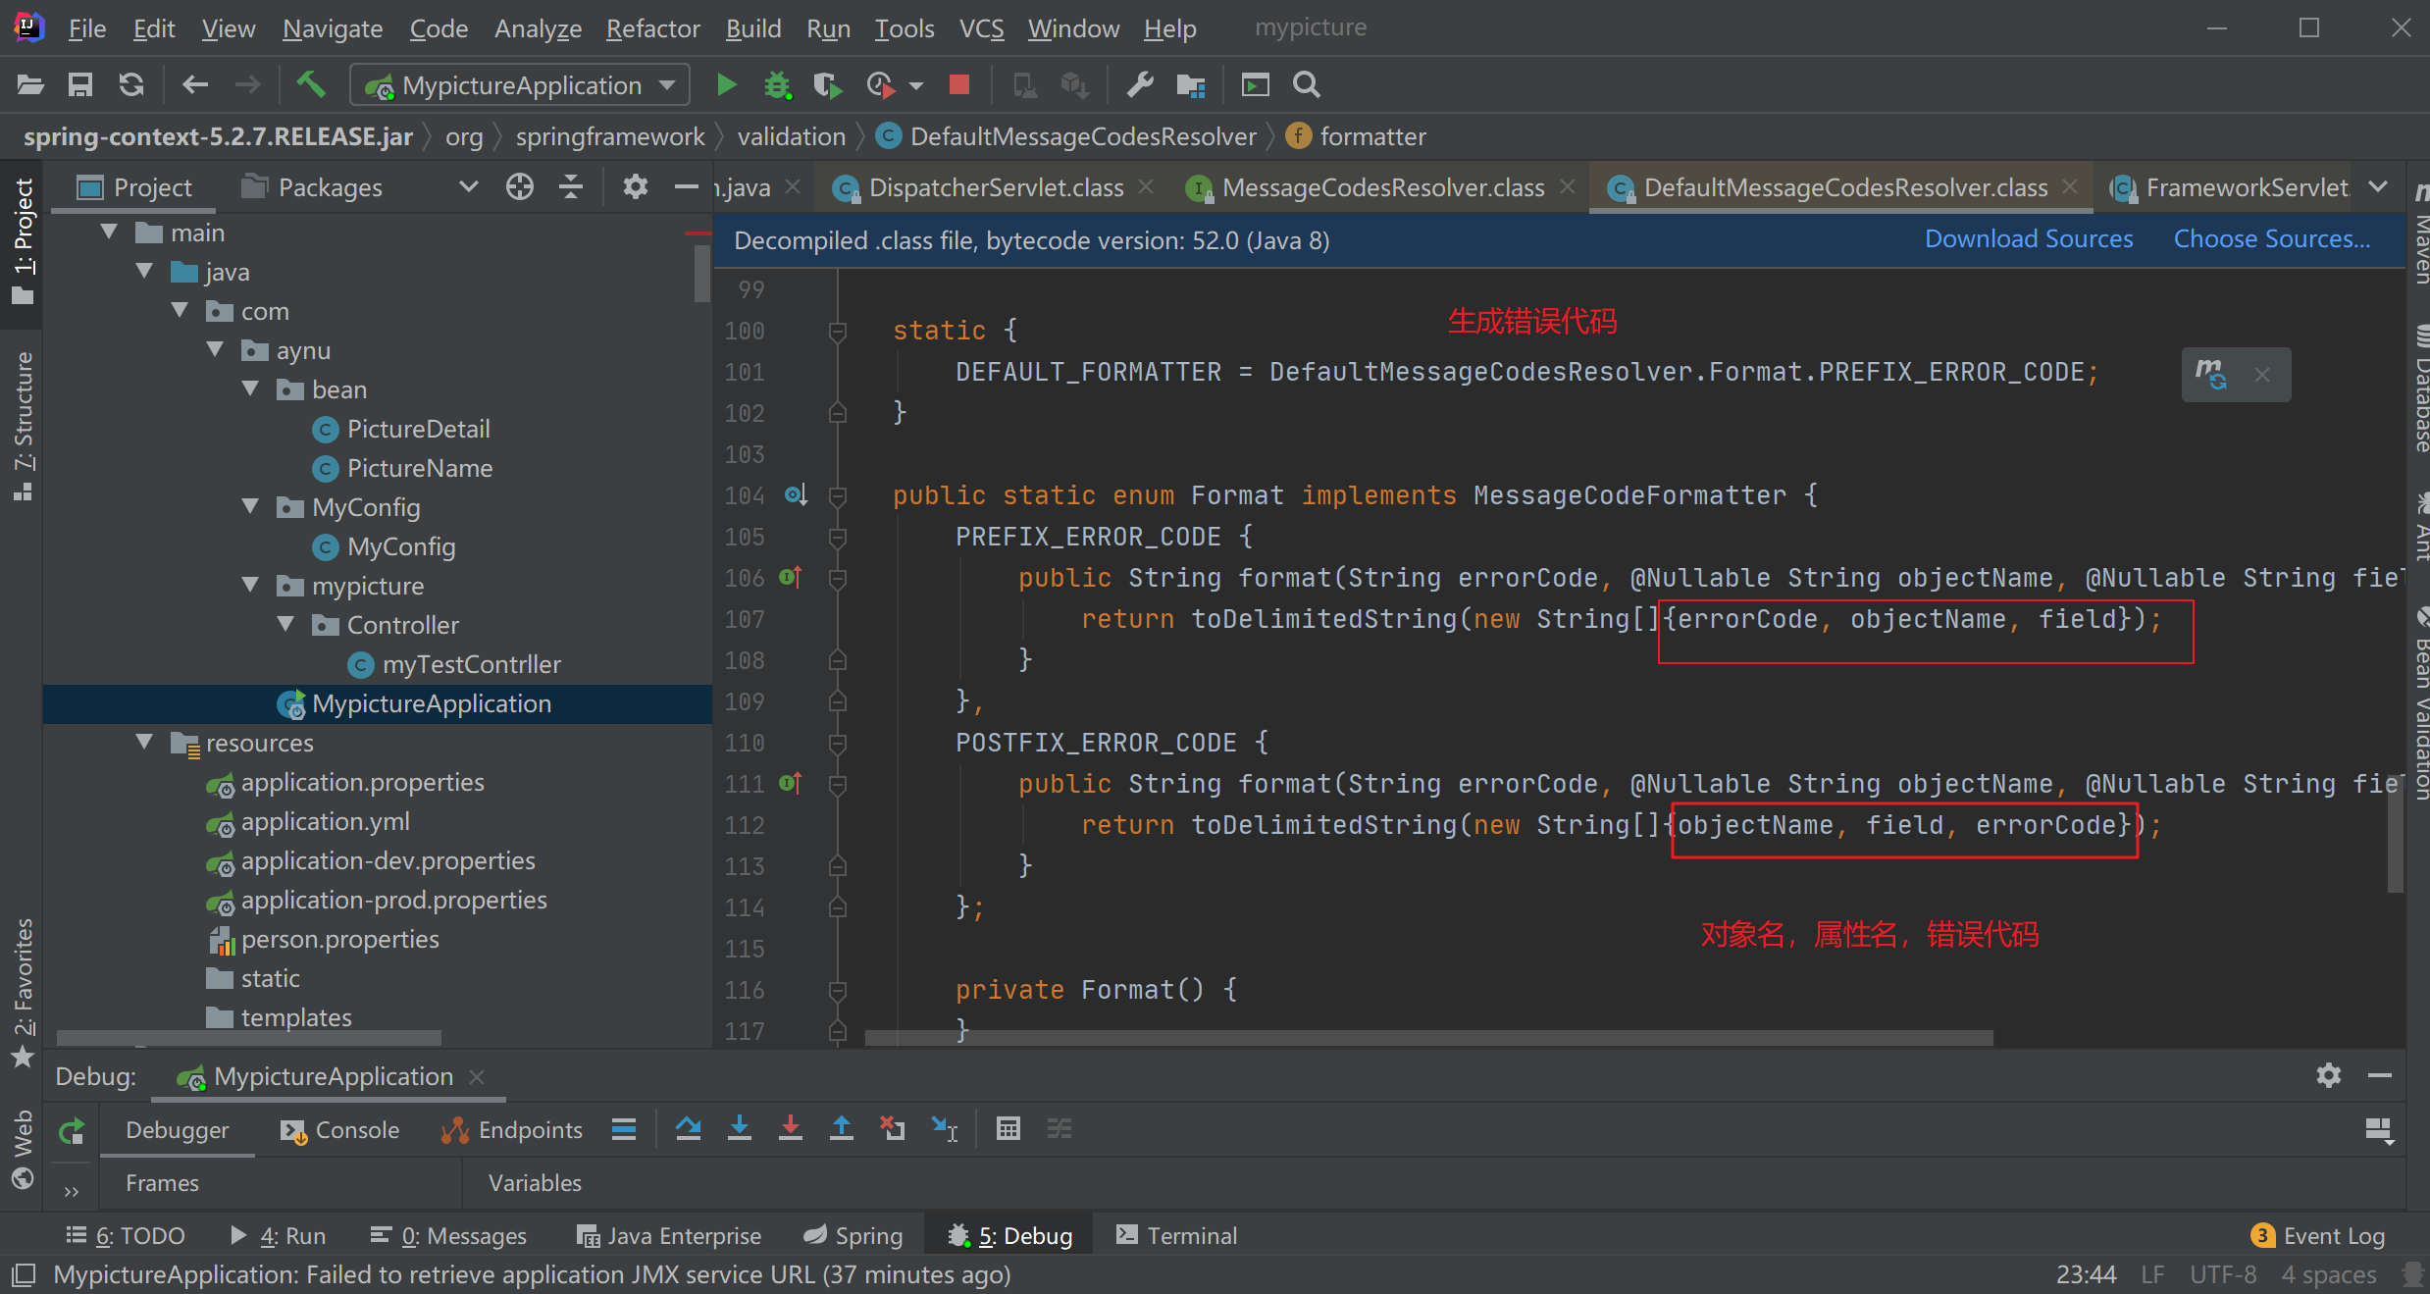Viewport: 2430px width, 1294px height.
Task: Click the Download Sources link
Action: click(x=2028, y=239)
